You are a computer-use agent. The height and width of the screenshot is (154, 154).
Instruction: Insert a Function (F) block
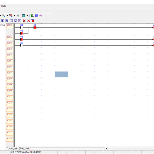20,21
